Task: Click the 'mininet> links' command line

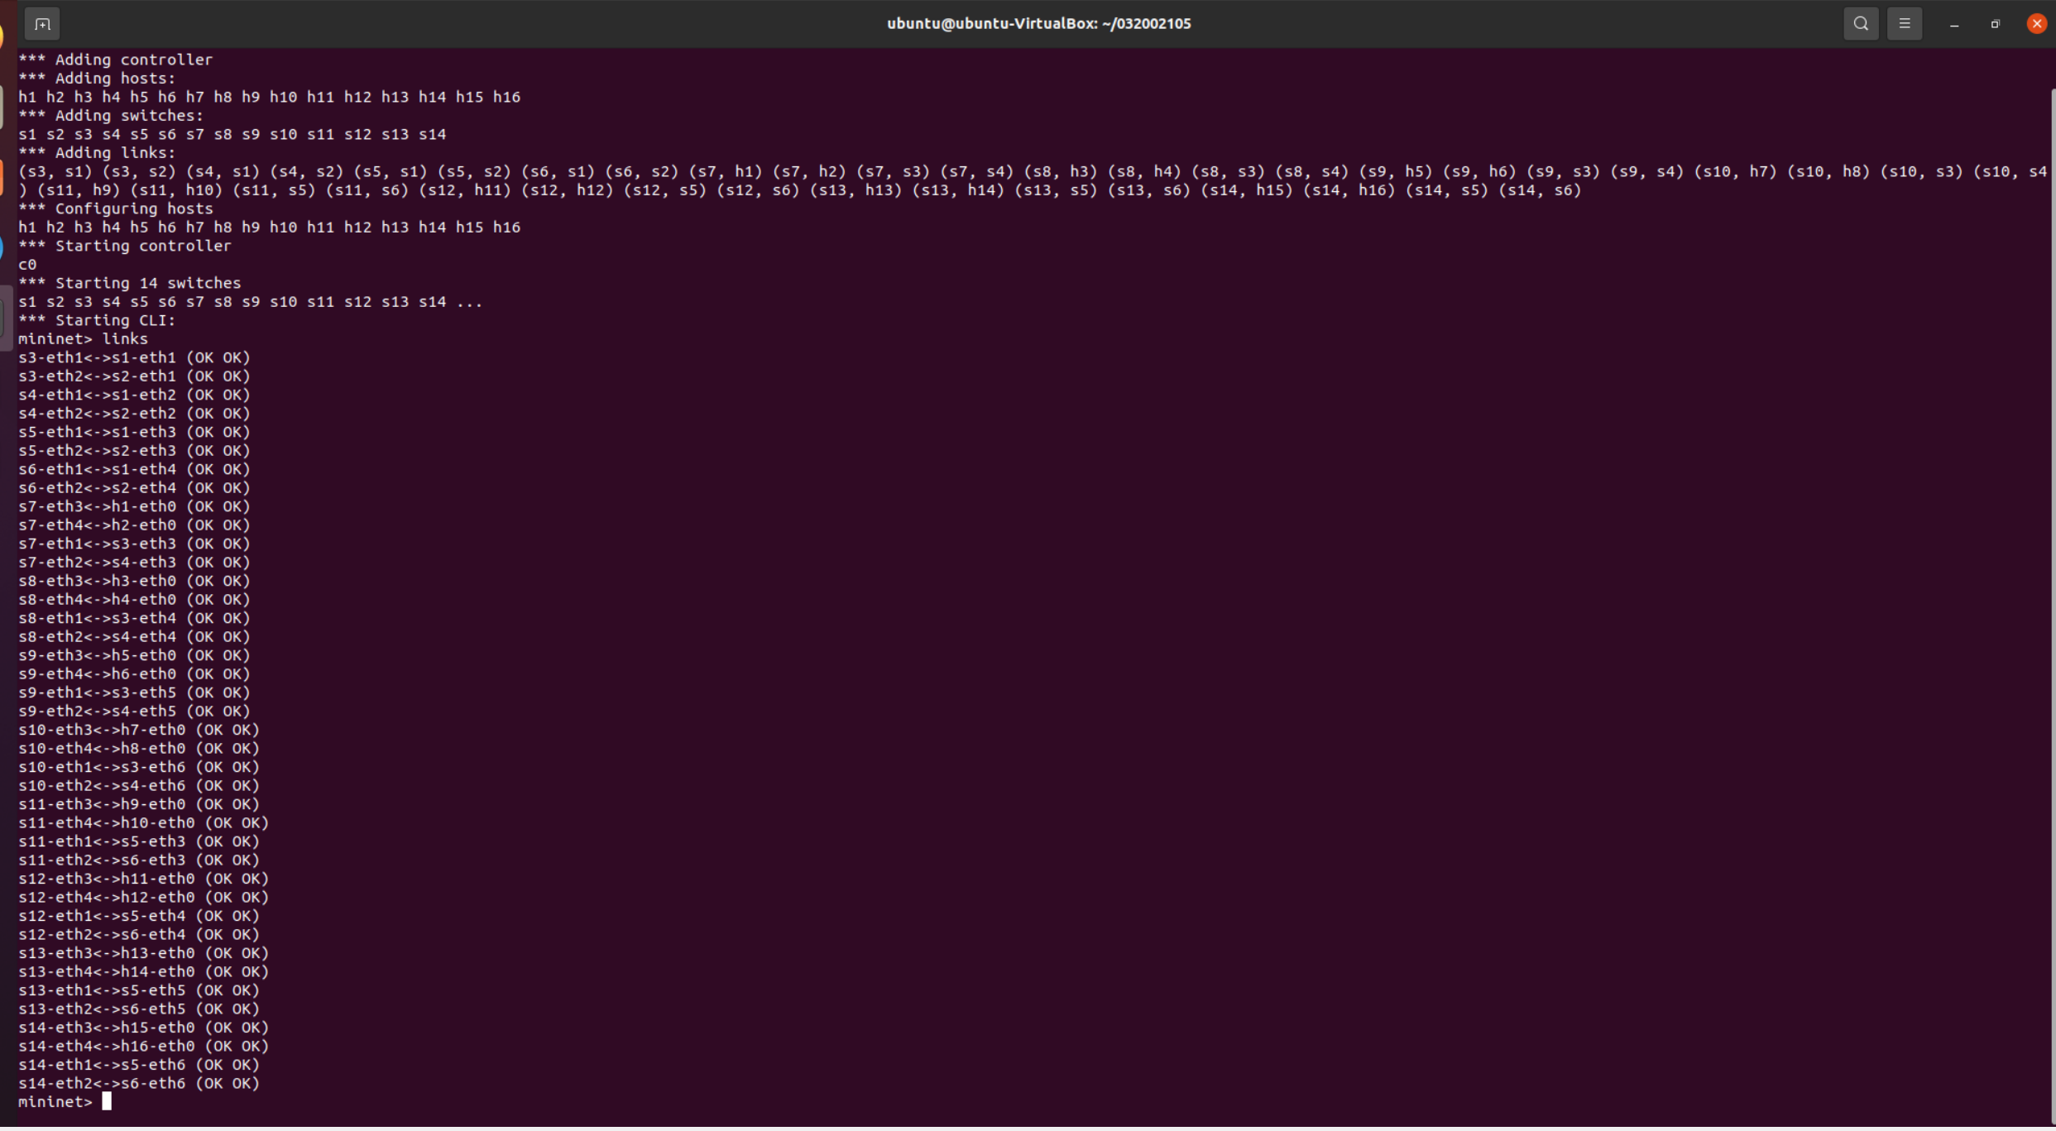Action: [x=83, y=339]
